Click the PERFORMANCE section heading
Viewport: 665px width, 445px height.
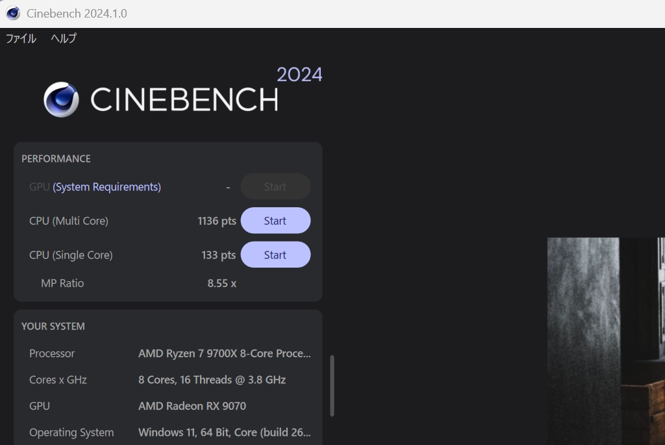pyautogui.click(x=56, y=159)
